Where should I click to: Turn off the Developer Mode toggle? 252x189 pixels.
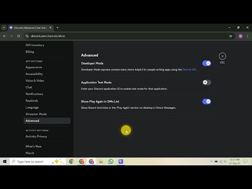click(206, 64)
